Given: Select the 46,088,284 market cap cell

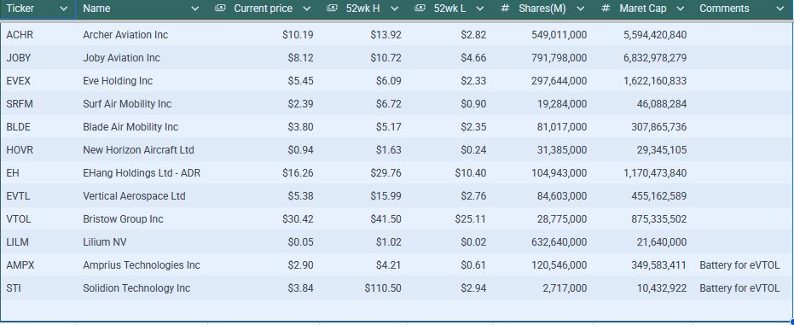Looking at the screenshot, I should [x=662, y=104].
